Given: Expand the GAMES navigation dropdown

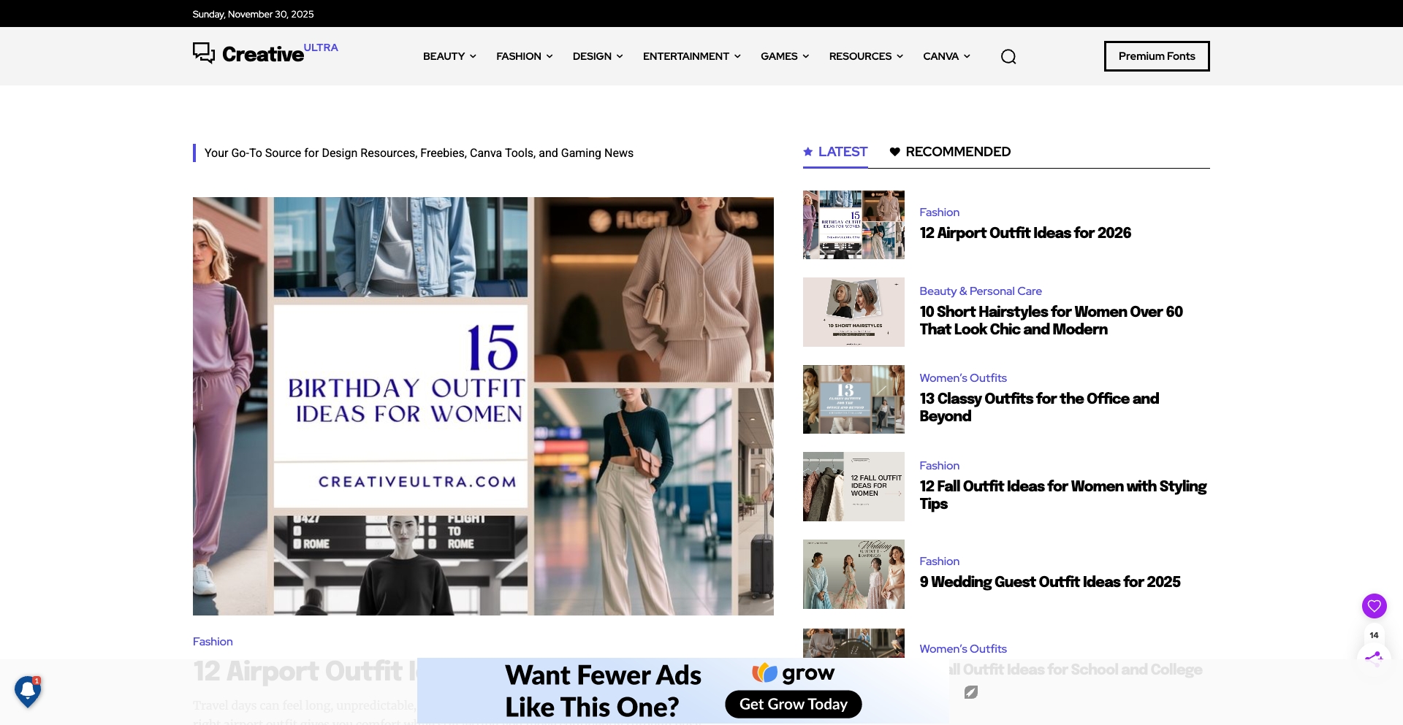Looking at the screenshot, I should pos(783,56).
